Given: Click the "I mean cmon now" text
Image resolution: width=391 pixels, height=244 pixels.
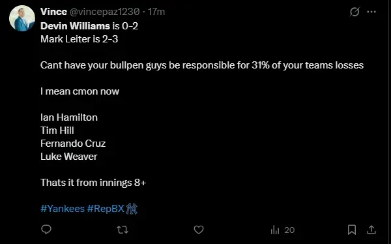Looking at the screenshot, I should tap(80, 91).
